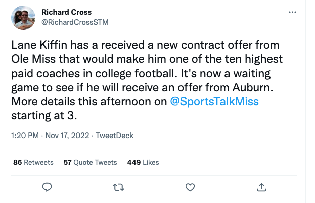Click "starting at 3." ending the tweet

pyautogui.click(x=43, y=115)
